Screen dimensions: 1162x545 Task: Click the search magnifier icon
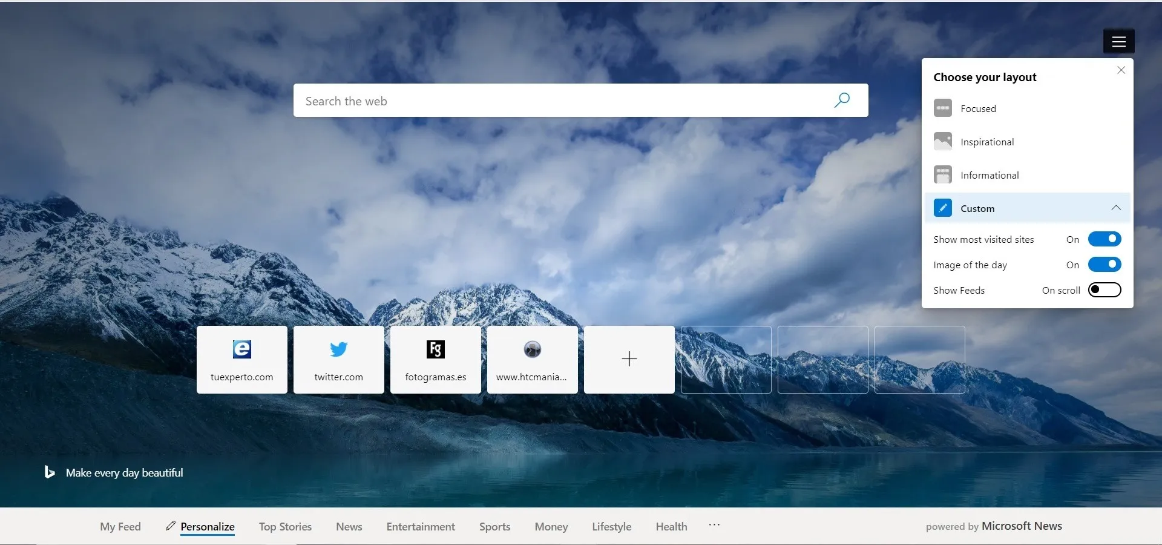pos(842,100)
